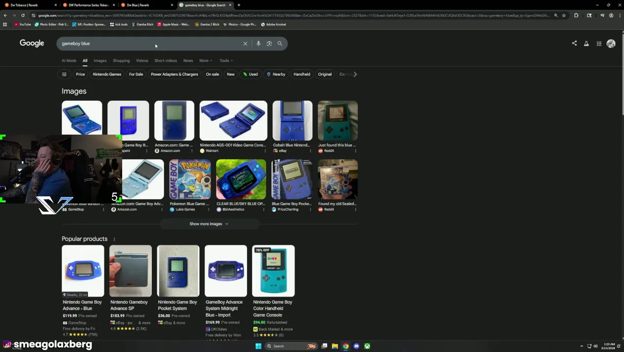
Task: Switch to the Images search tab
Action: [100, 61]
